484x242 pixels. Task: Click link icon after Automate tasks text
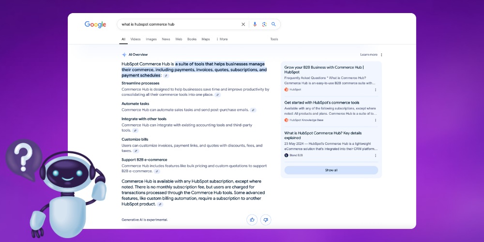pos(253,110)
